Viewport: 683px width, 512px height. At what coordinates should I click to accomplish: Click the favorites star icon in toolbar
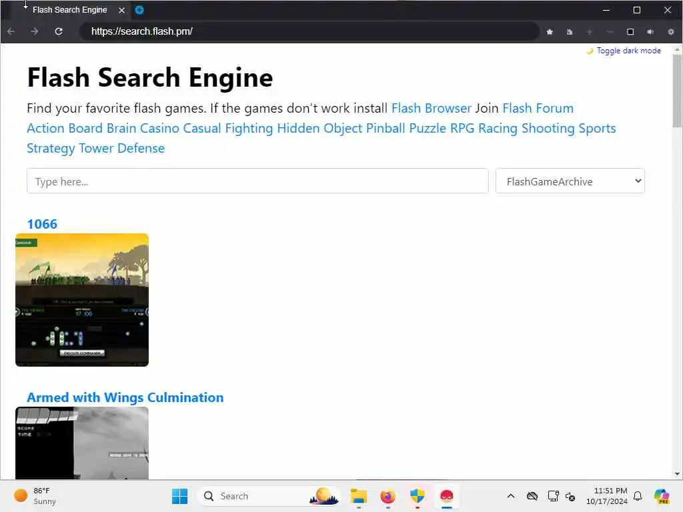tap(550, 32)
